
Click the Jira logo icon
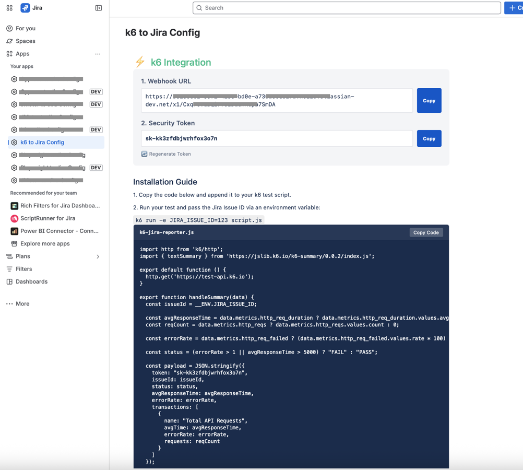pos(25,8)
